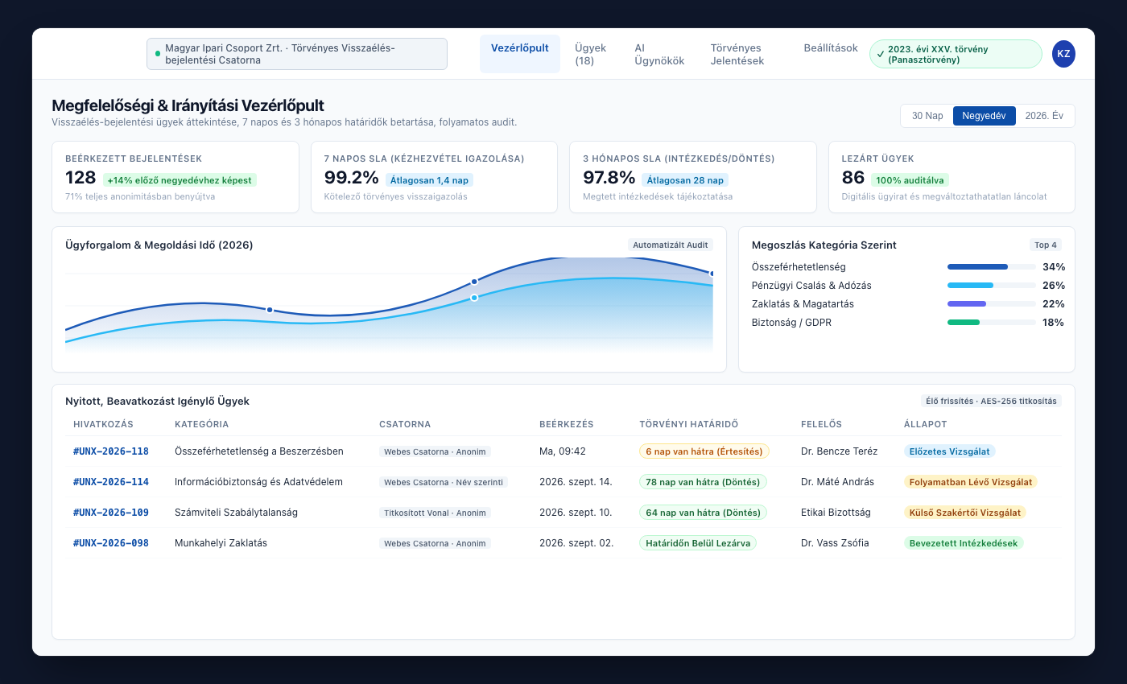This screenshot has width=1127, height=684.
Task: Click the "78 nap van hátra (Döntés)" badge
Action: 704,482
